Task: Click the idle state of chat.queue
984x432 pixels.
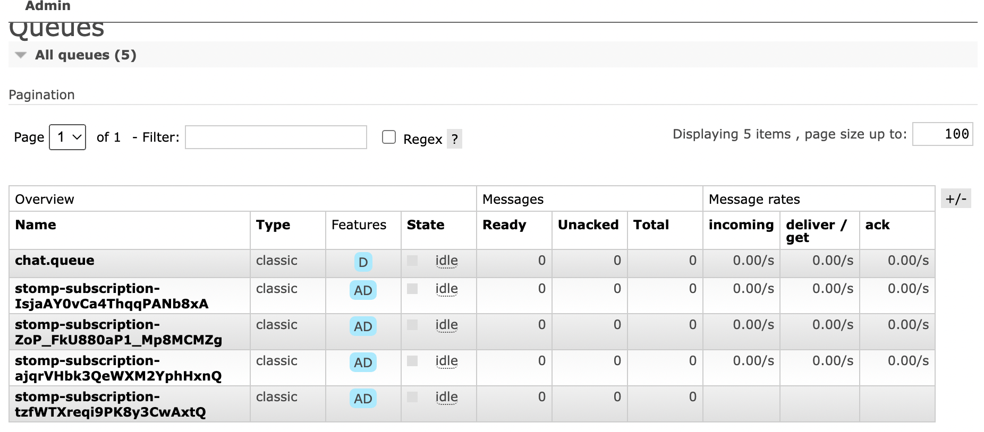Action: click(x=446, y=261)
